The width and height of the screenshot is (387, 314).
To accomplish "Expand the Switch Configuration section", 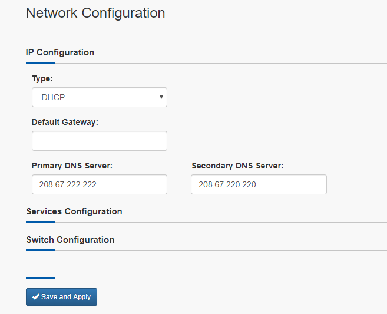I will pyautogui.click(x=70, y=240).
